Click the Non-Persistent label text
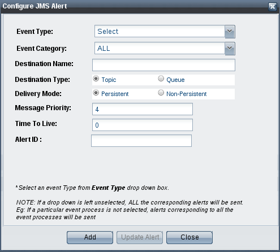Viewport: 280px width, 252px height. pos(186,94)
